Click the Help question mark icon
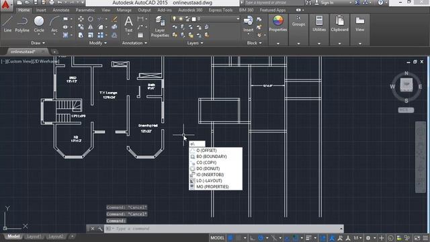The image size is (430, 242). point(380,3)
